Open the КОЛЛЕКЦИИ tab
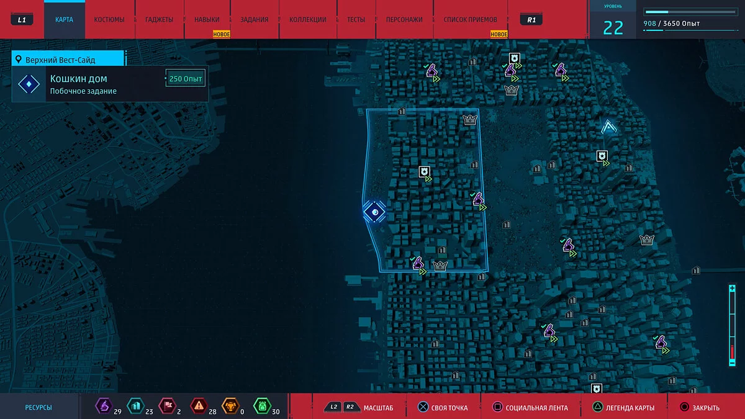 click(308, 19)
